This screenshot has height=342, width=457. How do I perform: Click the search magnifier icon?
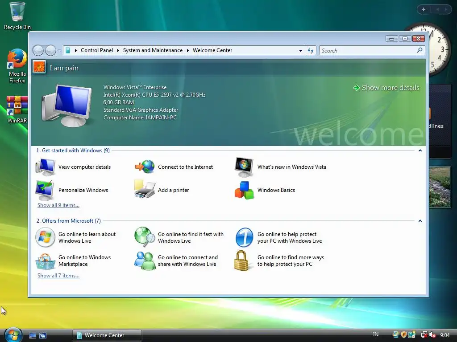tap(420, 50)
